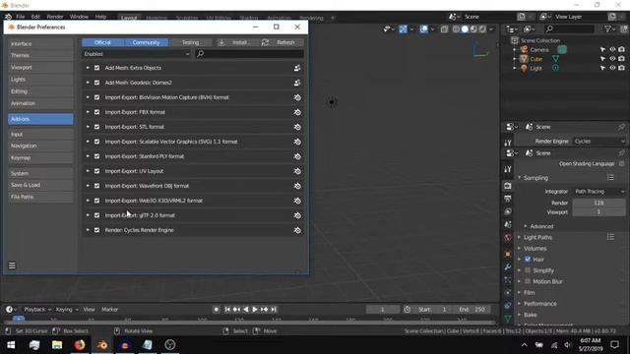Expand Wavefront OBJ format add-on details

pos(88,186)
